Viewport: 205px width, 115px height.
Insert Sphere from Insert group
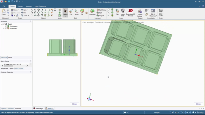point(112,12)
